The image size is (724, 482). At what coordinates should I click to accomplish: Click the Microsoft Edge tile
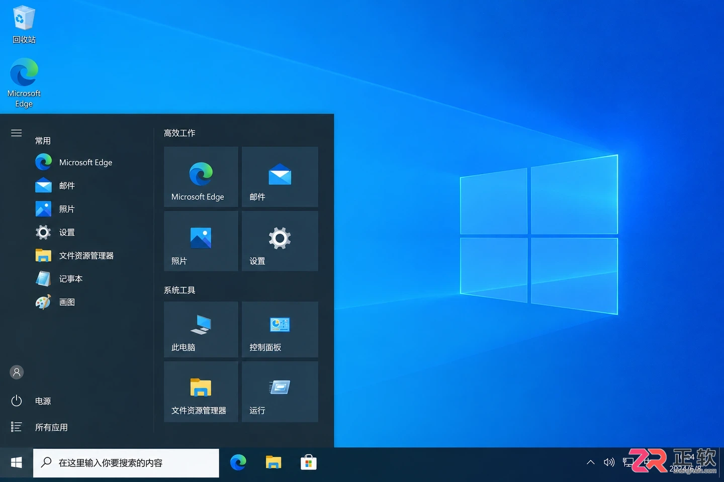201,177
